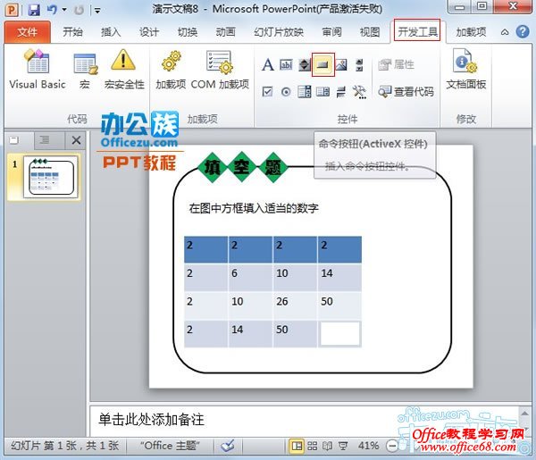Open 文档面板 document panel
The width and height of the screenshot is (536, 460).
point(465,70)
